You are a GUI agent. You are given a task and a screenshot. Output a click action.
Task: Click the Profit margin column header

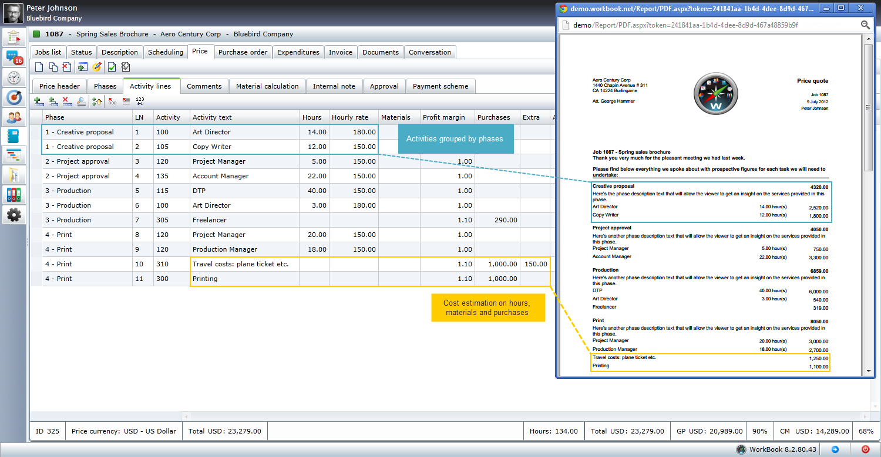pos(443,117)
